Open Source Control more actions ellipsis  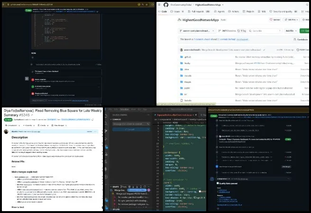click(148, 115)
